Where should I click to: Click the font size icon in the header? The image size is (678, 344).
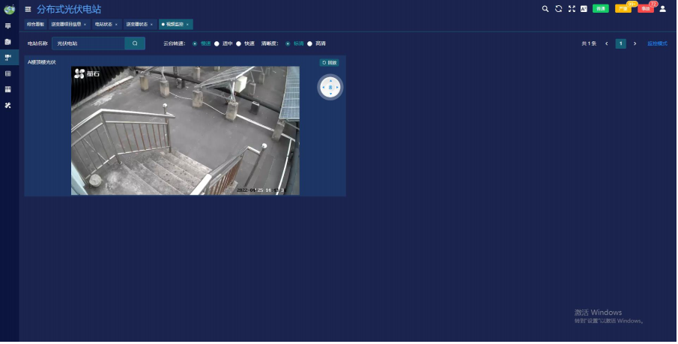pos(584,9)
